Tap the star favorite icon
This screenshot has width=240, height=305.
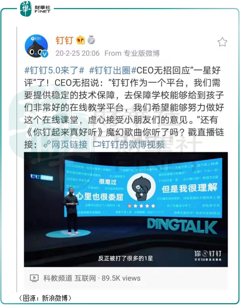tap(222, 42)
